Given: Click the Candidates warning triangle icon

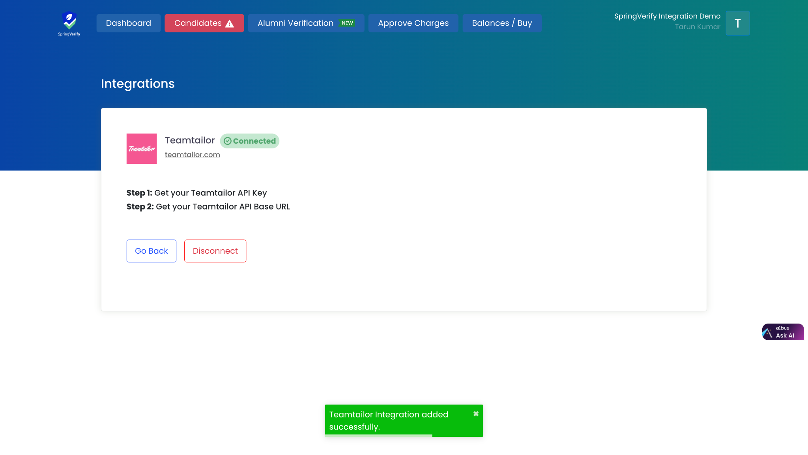Looking at the screenshot, I should [x=230, y=24].
